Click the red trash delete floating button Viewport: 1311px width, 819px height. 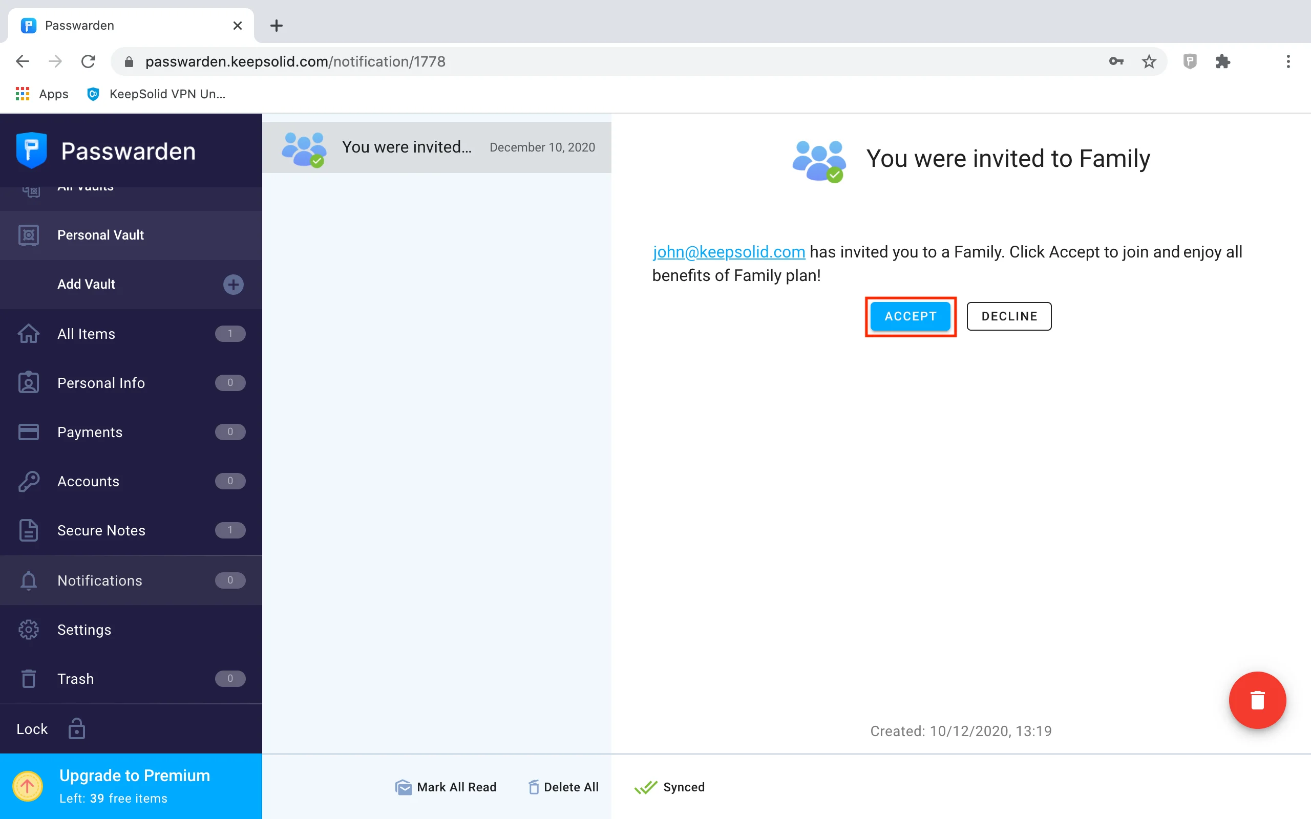coord(1257,700)
